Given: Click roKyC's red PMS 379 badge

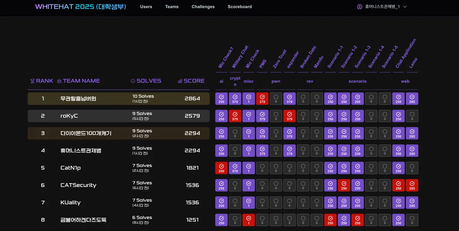Looking at the screenshot, I should click(x=262, y=115).
